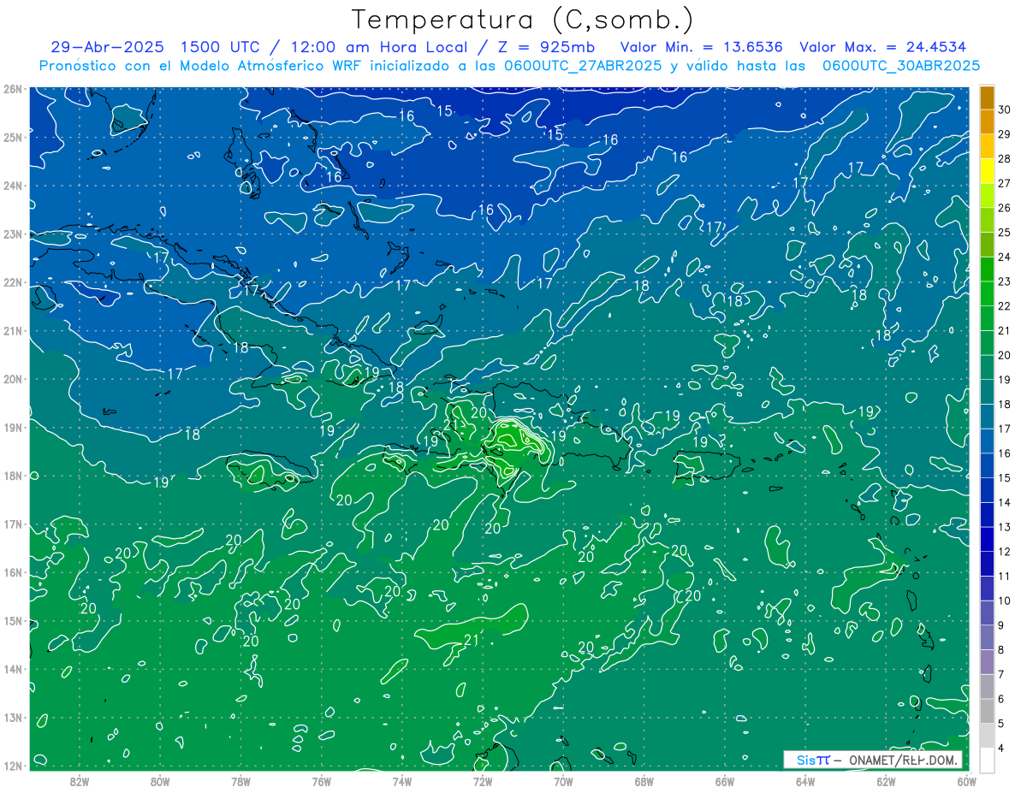This screenshot has width=1027, height=793.
Task: Click the latitude axis label "18N"
Action: [12, 476]
